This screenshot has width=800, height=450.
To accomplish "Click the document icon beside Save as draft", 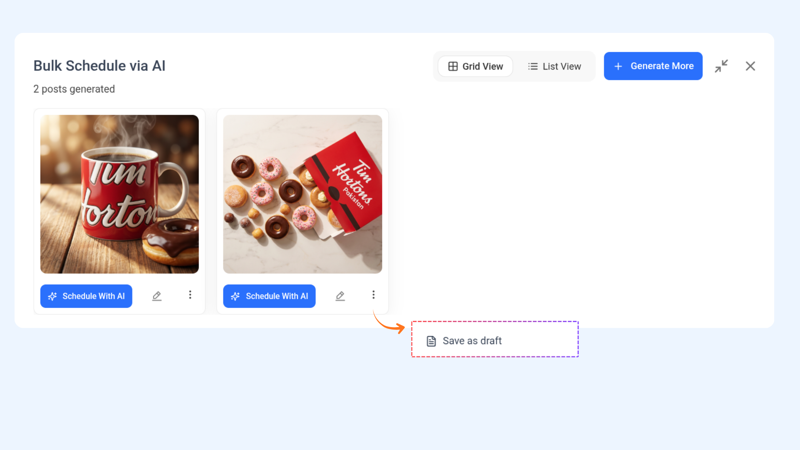I will [431, 341].
